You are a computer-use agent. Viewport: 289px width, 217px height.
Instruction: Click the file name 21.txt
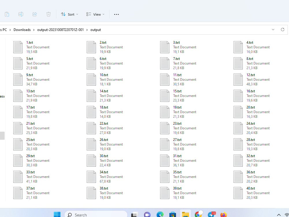[x=30, y=124]
